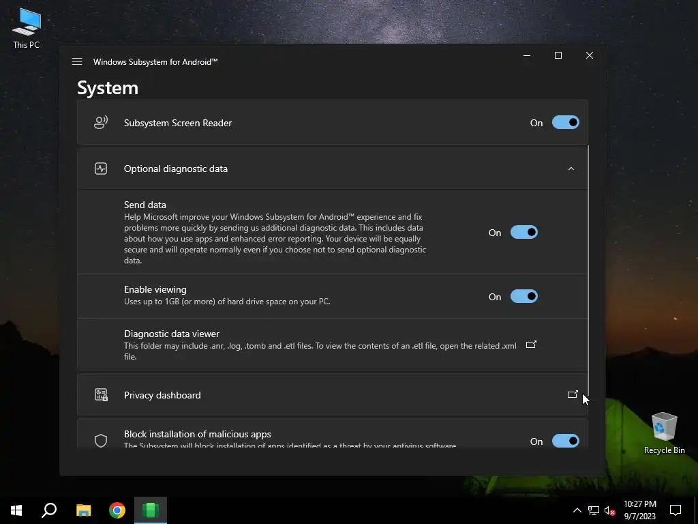Viewport: 698px width, 524px height.
Task: Turn off the Send data toggle
Action: [x=524, y=232]
